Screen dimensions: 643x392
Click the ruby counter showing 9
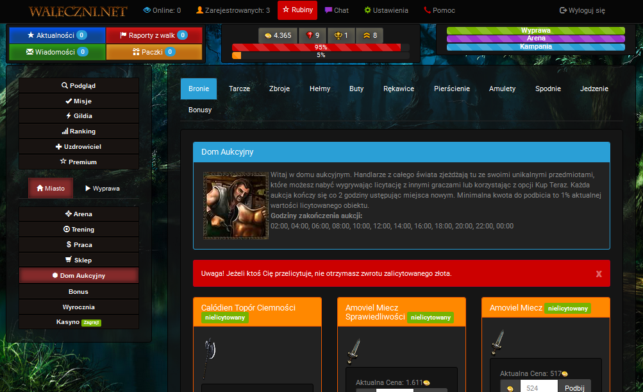(312, 35)
